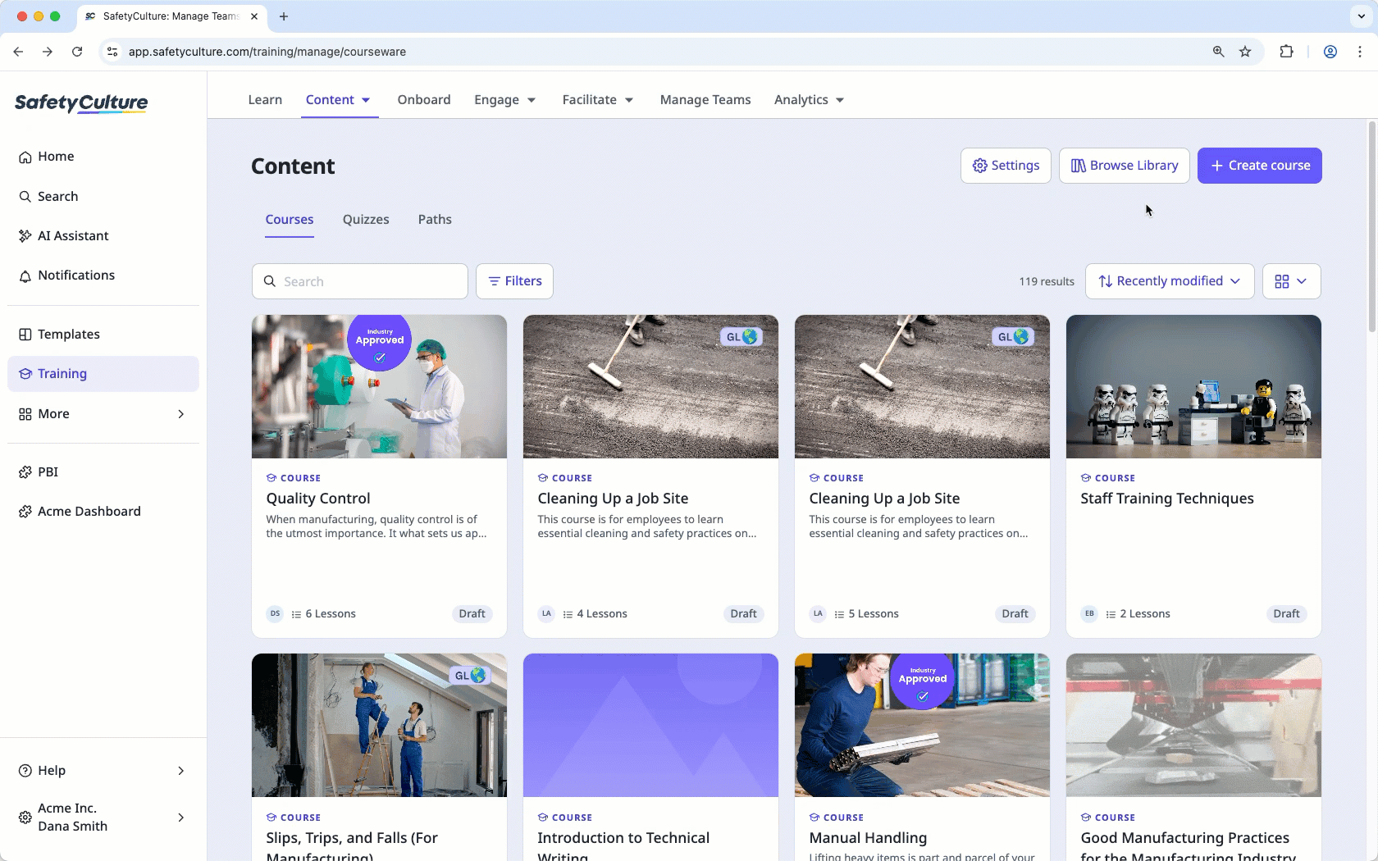
Task: Open Manage Teams tab
Action: (705, 100)
